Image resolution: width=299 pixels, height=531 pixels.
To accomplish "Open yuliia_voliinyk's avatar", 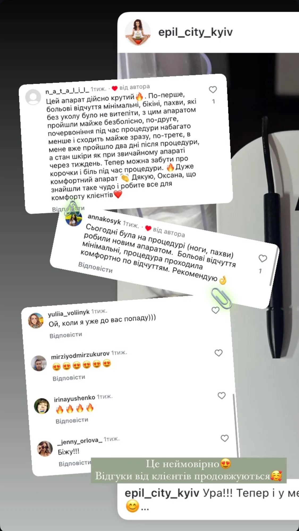I will tap(36, 321).
